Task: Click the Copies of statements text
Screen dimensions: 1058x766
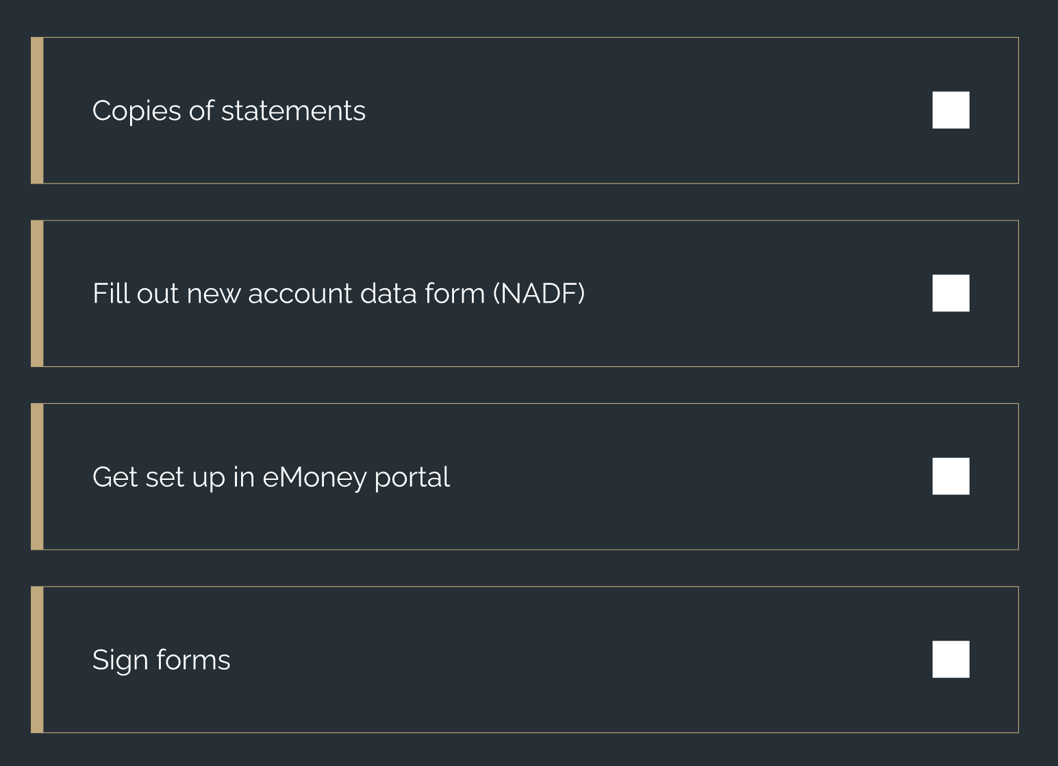Action: 229,111
